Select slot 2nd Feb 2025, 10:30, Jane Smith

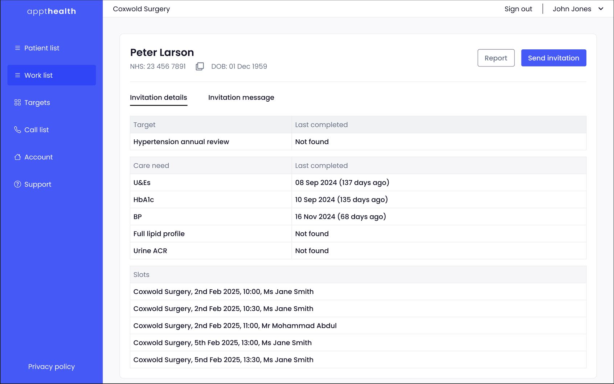(x=358, y=309)
